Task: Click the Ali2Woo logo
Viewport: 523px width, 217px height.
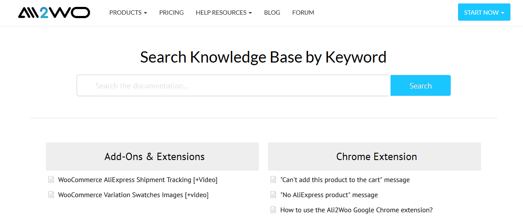Action: pyautogui.click(x=54, y=13)
